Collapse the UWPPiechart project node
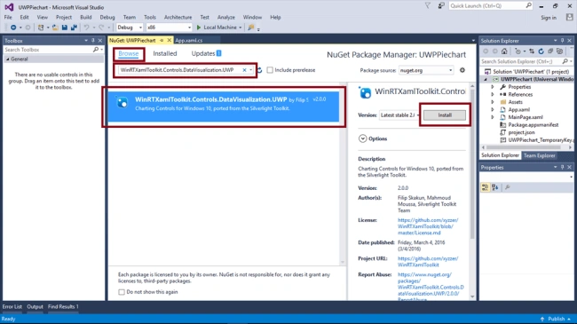The width and height of the screenshot is (577, 324). (x=486, y=79)
